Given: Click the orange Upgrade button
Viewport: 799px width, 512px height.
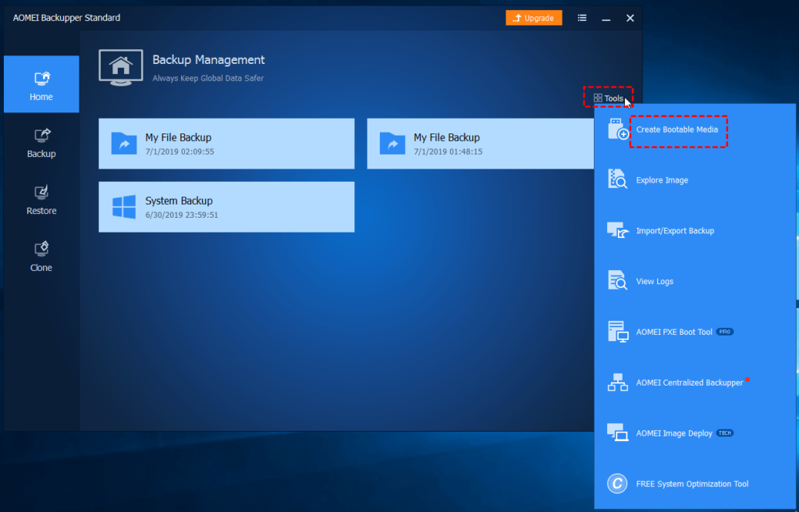Looking at the screenshot, I should 534,17.
